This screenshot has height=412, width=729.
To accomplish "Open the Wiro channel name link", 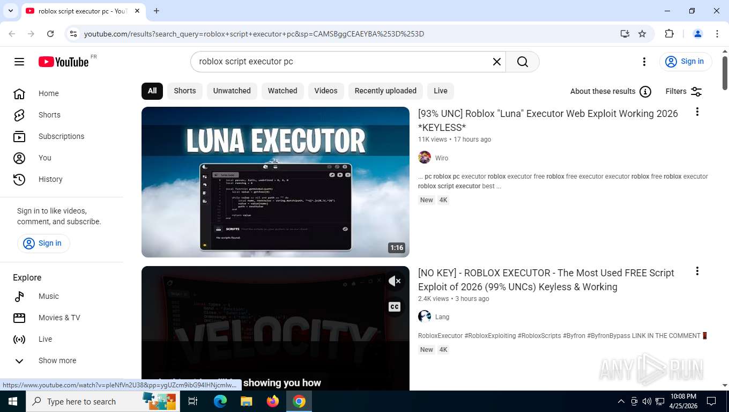I will coord(442,158).
